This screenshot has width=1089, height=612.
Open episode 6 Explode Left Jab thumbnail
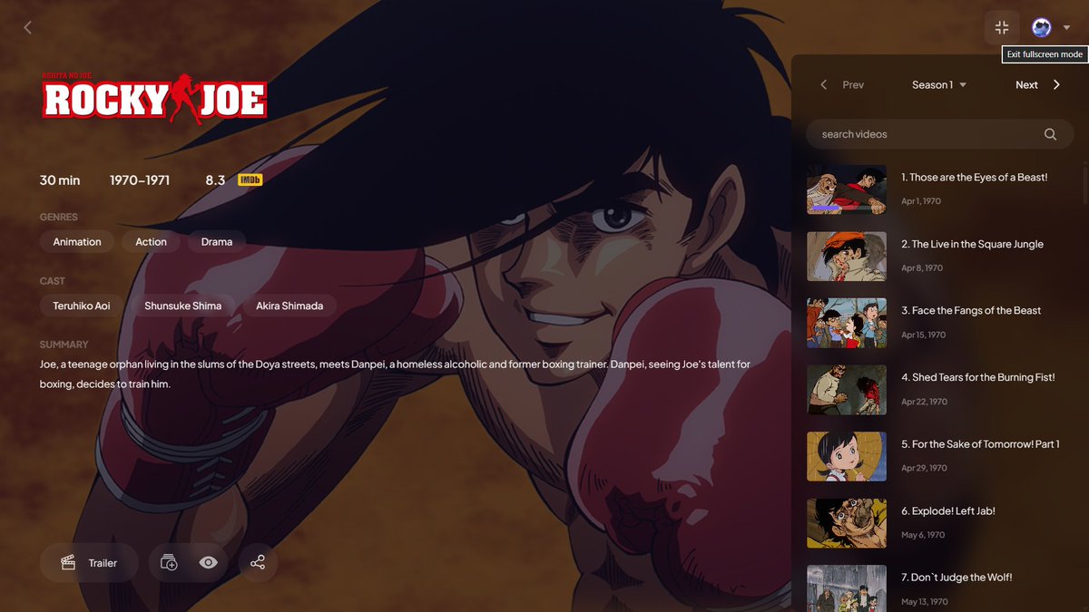[847, 523]
